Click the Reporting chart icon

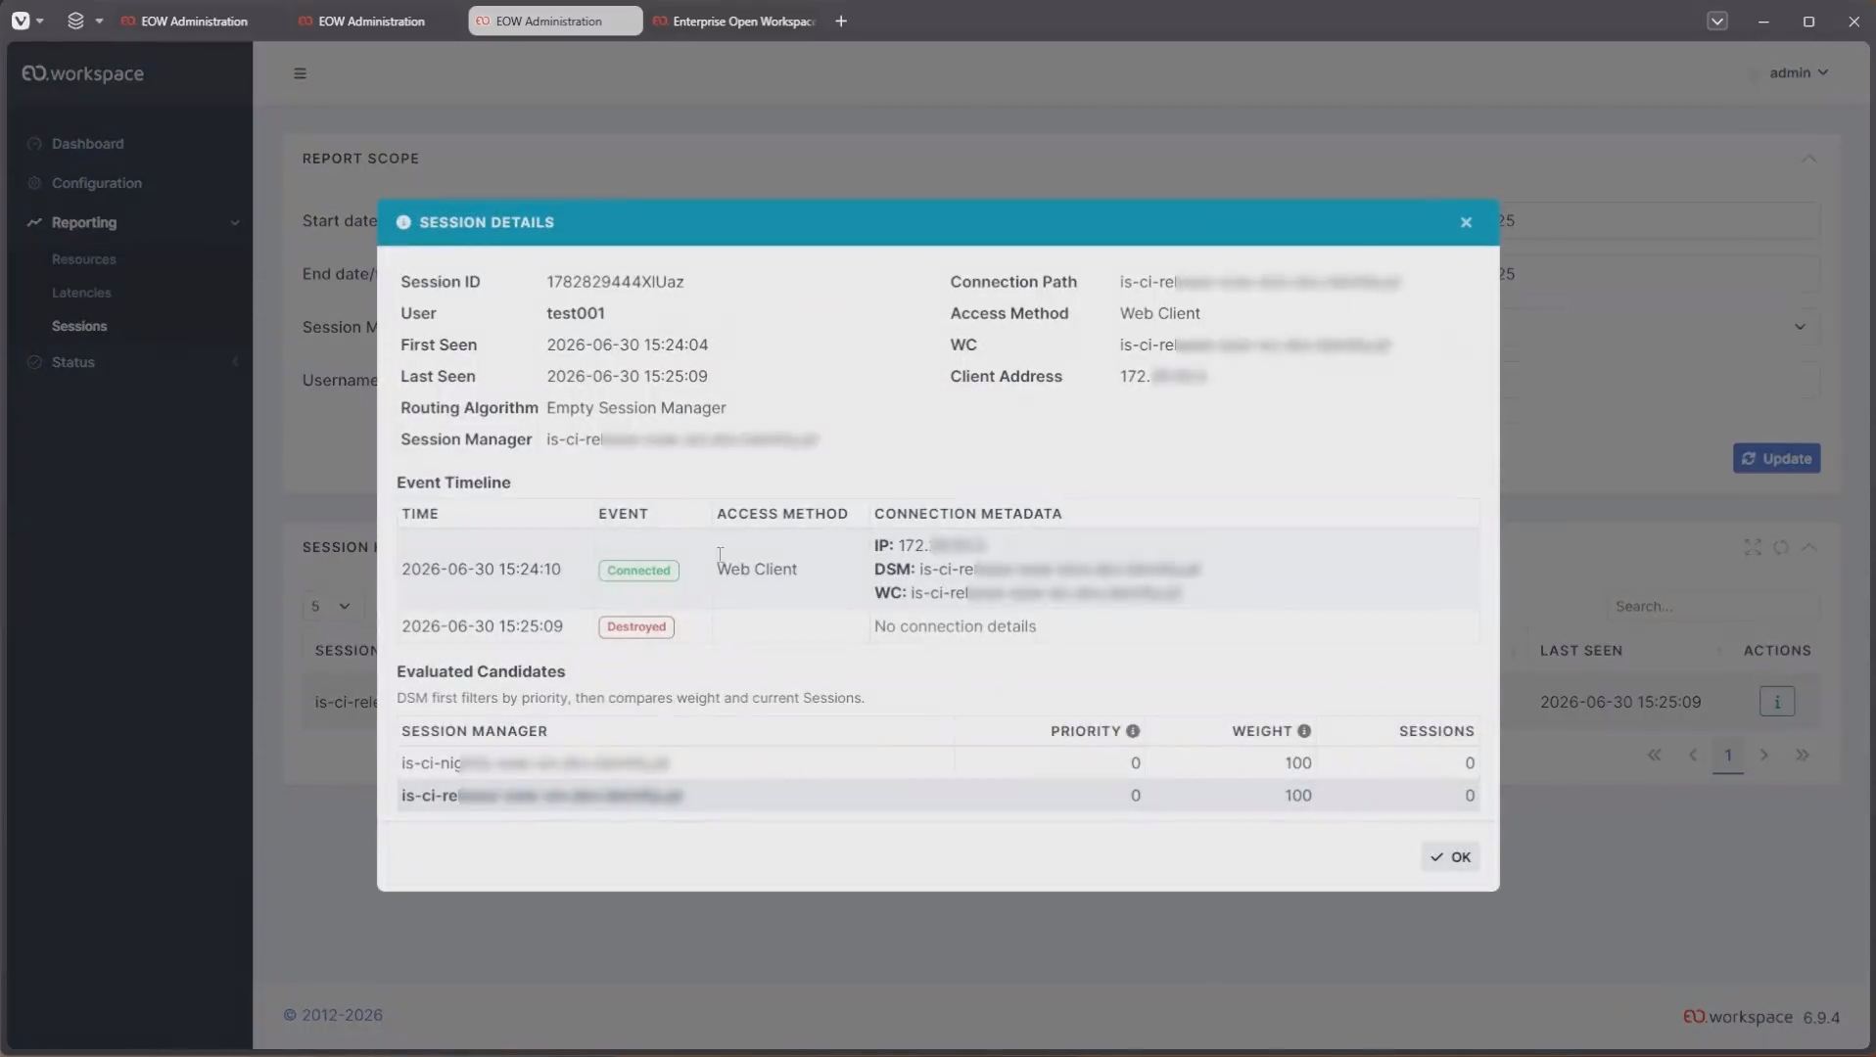click(34, 222)
